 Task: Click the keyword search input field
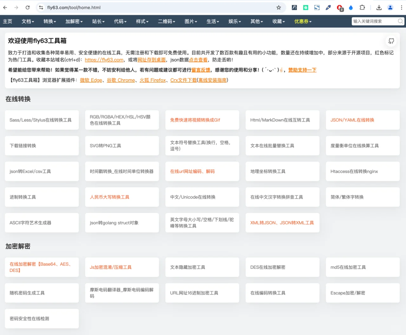pyautogui.click(x=374, y=21)
